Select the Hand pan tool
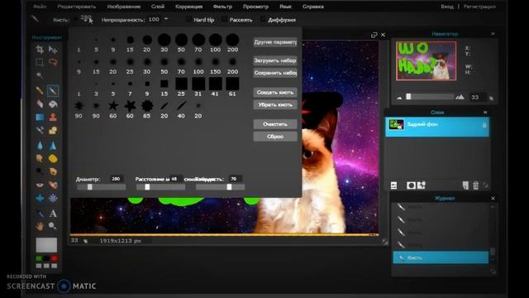 (x=40, y=226)
